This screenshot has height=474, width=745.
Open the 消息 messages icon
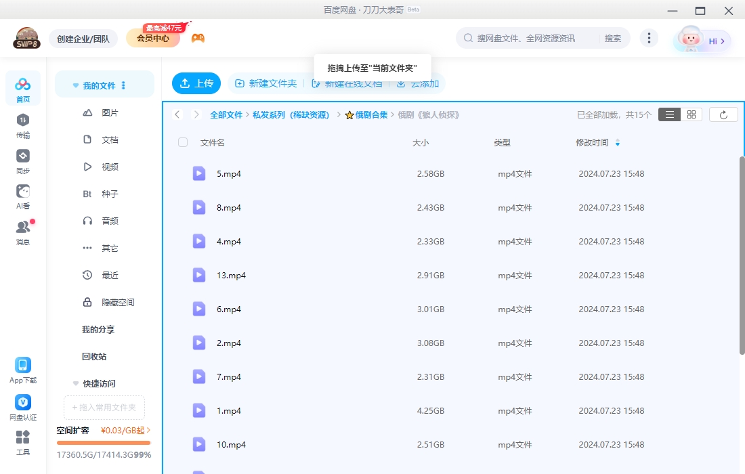23,228
